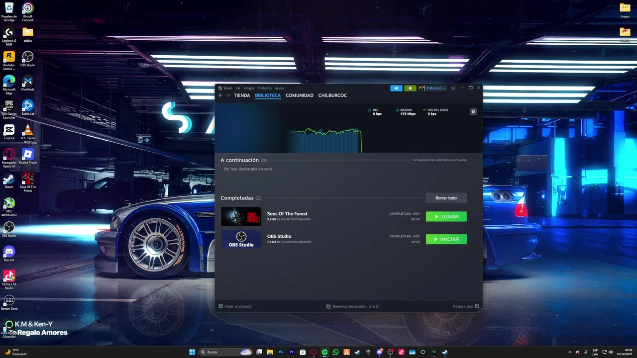Select MSI Afterburner desktop icon
The image size is (637, 358).
[9, 207]
